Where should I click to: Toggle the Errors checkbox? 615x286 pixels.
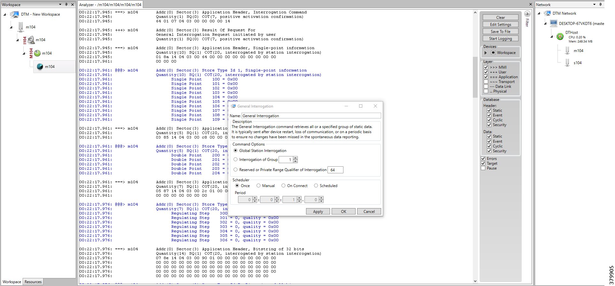point(483,158)
